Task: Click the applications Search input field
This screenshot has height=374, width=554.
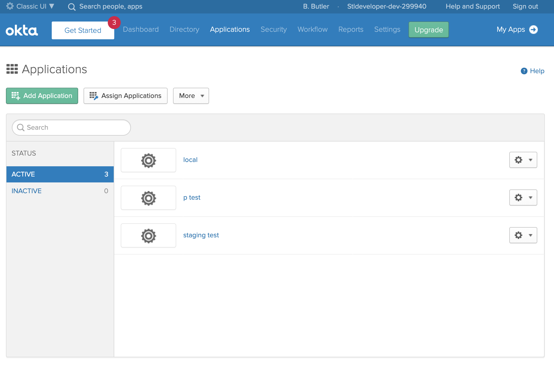Action: (x=71, y=128)
